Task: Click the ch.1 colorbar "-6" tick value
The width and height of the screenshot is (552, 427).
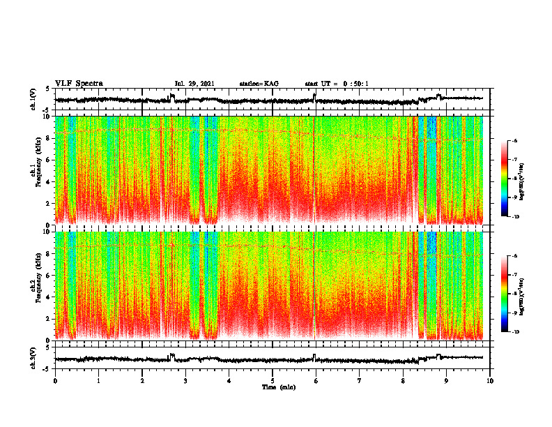Action: click(514, 141)
